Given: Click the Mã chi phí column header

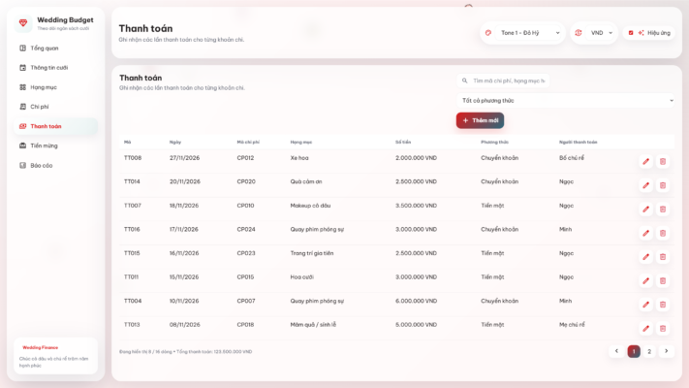Looking at the screenshot, I should pyautogui.click(x=248, y=142).
